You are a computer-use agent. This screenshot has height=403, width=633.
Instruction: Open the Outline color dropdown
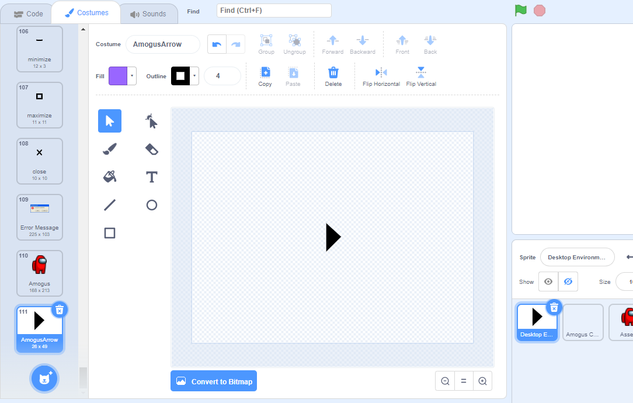tap(194, 76)
